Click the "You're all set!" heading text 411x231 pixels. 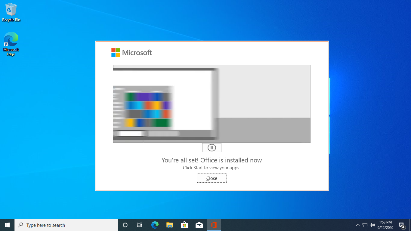click(212, 160)
